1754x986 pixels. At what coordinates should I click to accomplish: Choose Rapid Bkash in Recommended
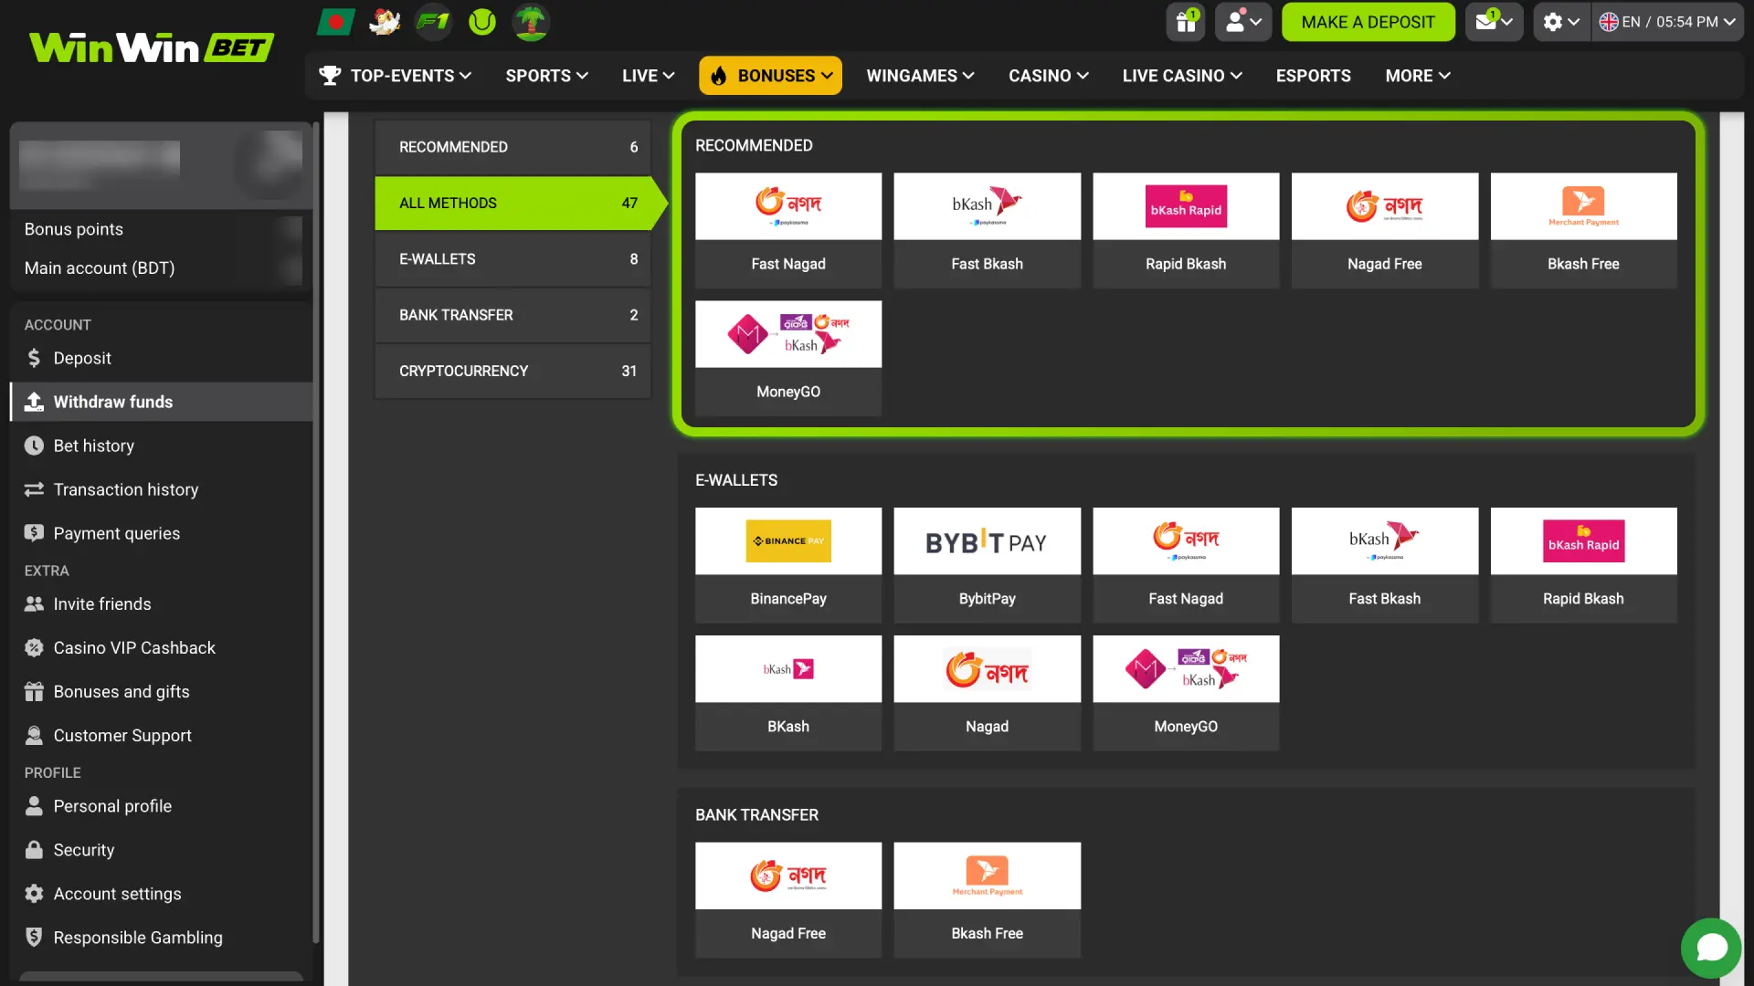pyautogui.click(x=1186, y=230)
